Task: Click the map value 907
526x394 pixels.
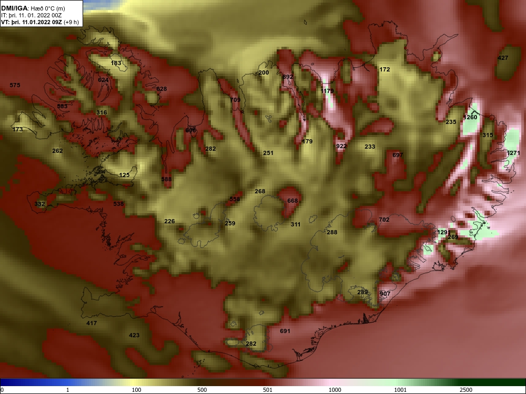Action: [x=385, y=294]
